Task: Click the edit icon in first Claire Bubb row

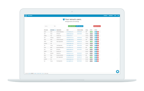Action: [95, 32]
